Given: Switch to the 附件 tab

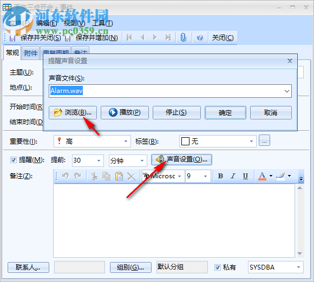Looking at the screenshot, I should [31, 53].
